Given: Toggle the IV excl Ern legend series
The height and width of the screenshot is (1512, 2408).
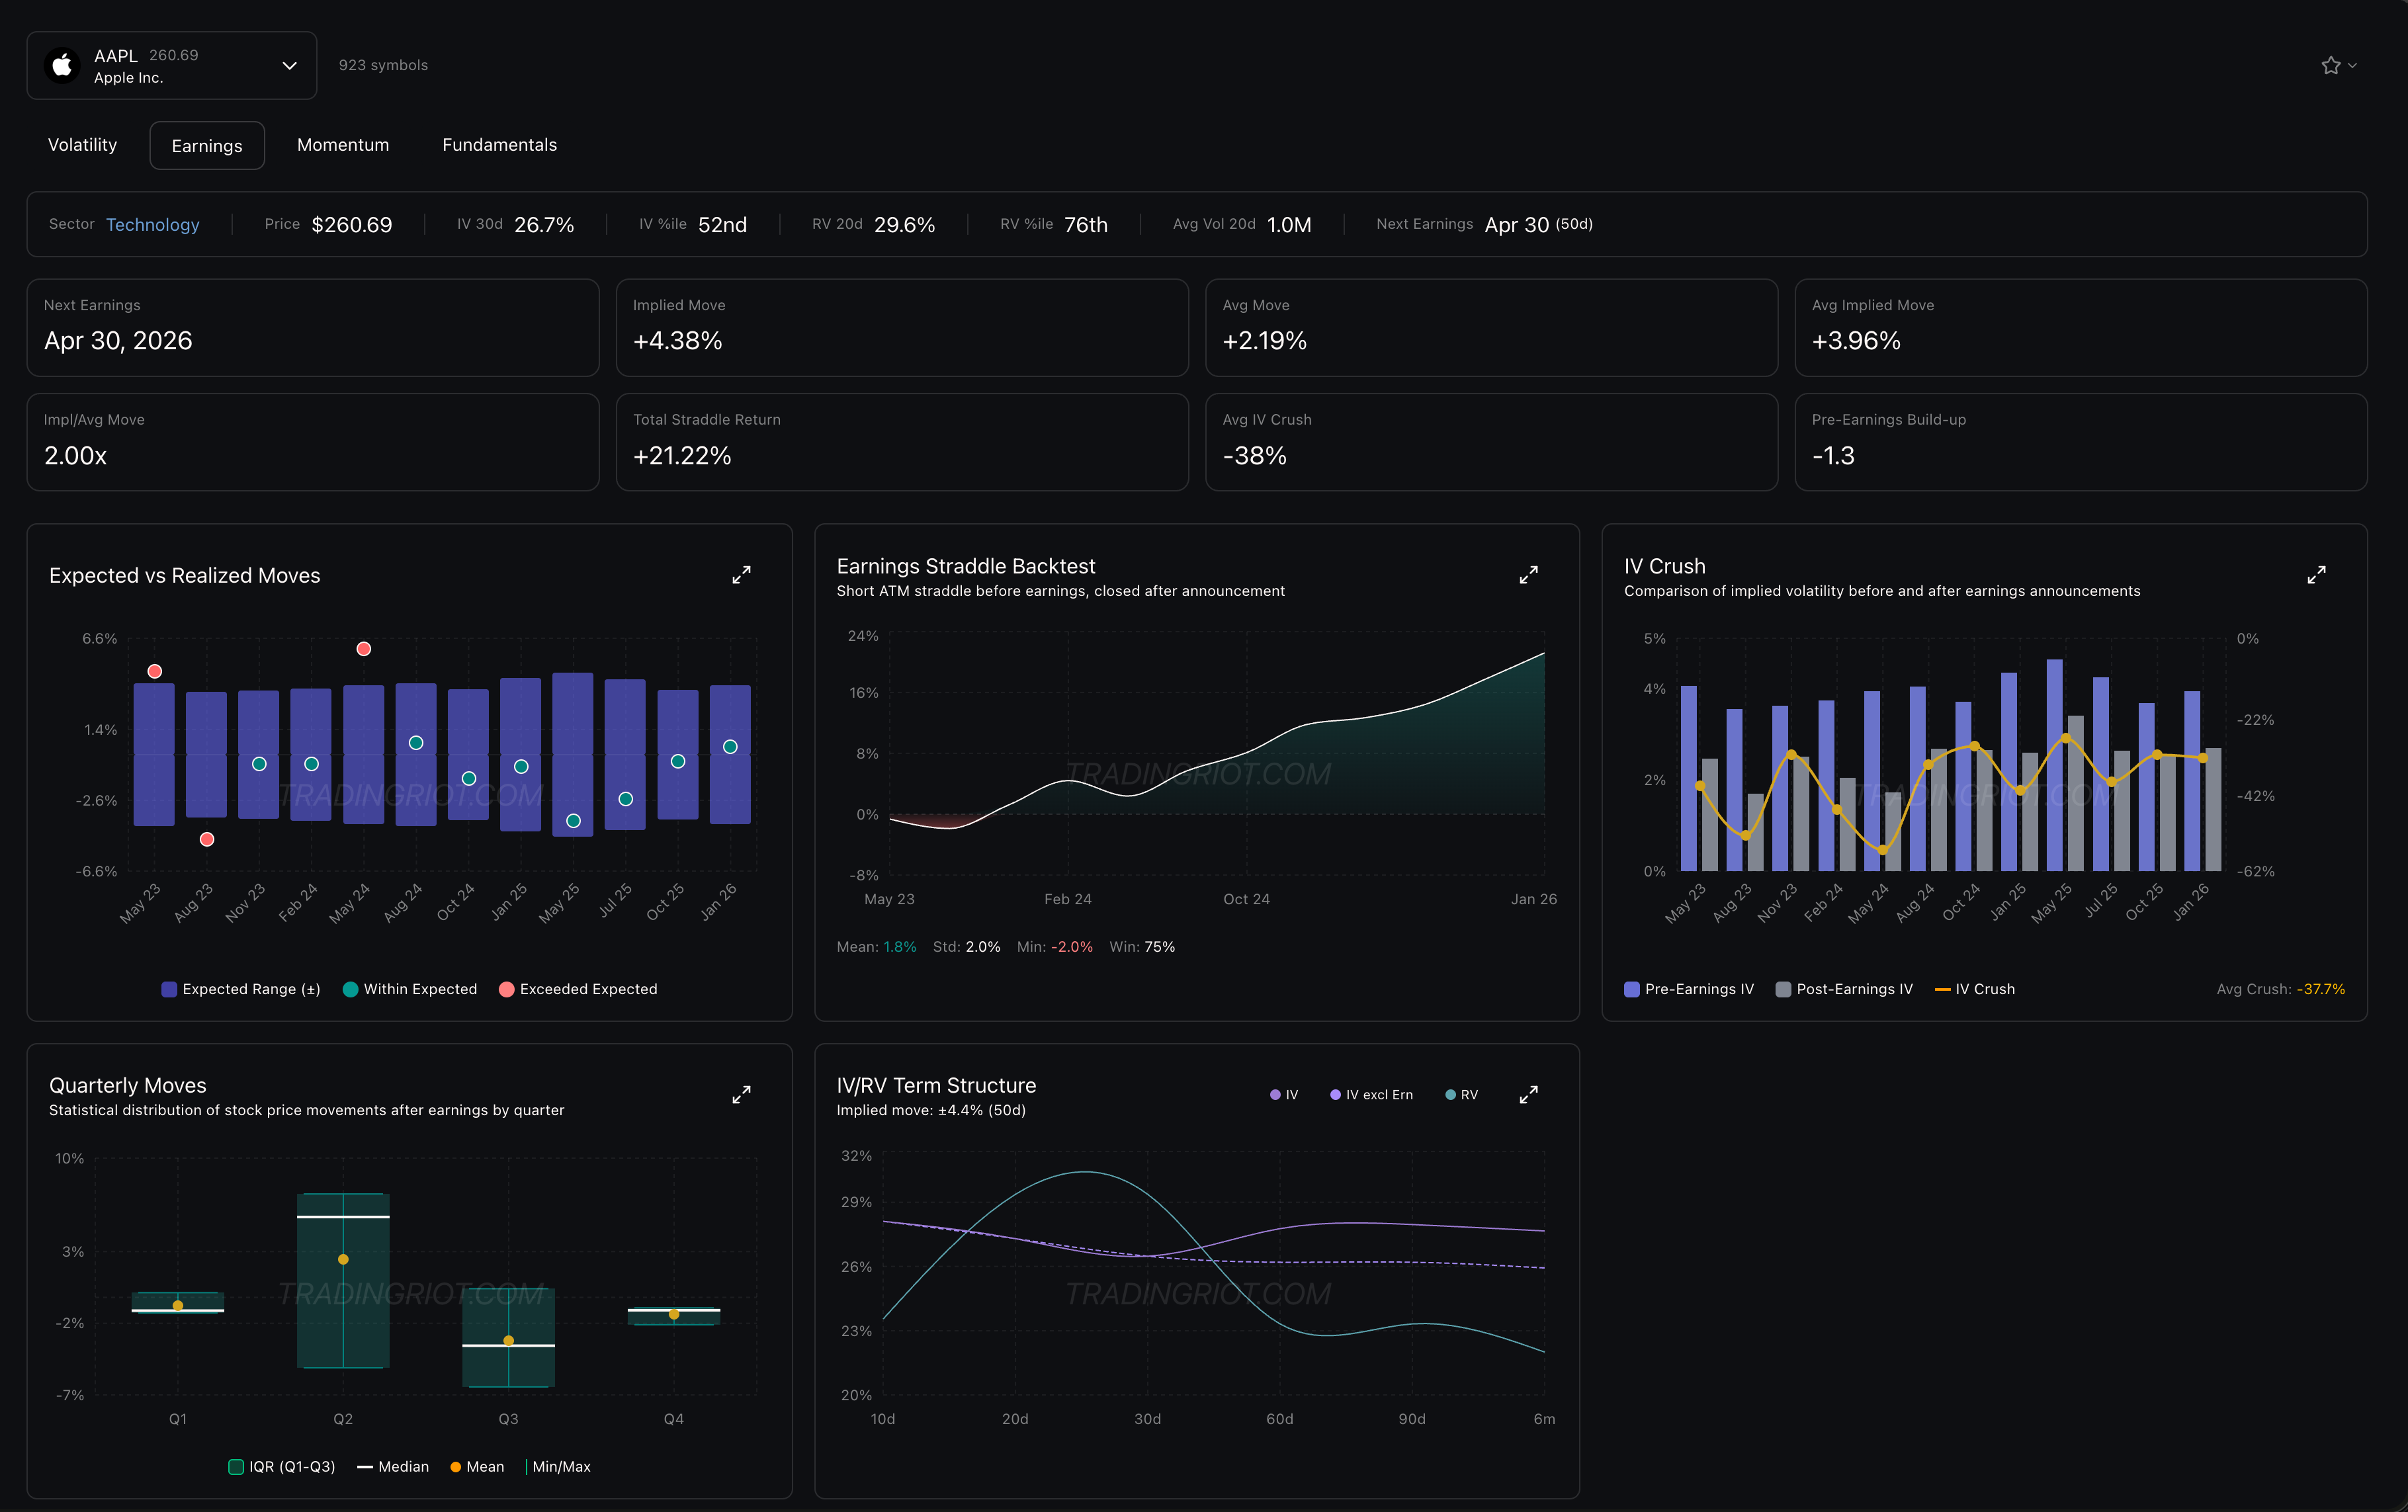Looking at the screenshot, I should pos(1371,1095).
